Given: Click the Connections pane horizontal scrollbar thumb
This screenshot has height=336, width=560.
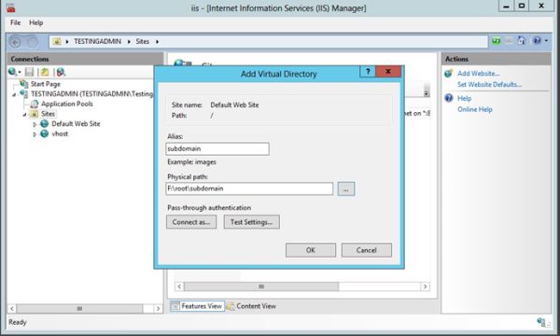Looking at the screenshot, I should click(x=79, y=309).
